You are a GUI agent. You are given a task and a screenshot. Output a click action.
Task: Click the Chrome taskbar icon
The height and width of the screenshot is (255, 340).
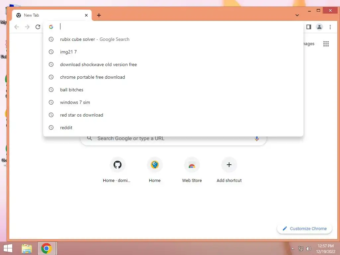tap(46, 248)
